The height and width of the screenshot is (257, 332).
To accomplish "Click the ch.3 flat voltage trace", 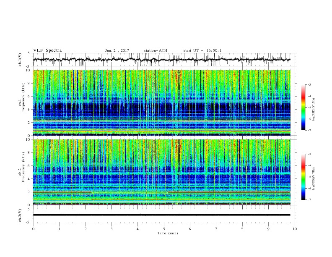I will [x=161, y=215].
